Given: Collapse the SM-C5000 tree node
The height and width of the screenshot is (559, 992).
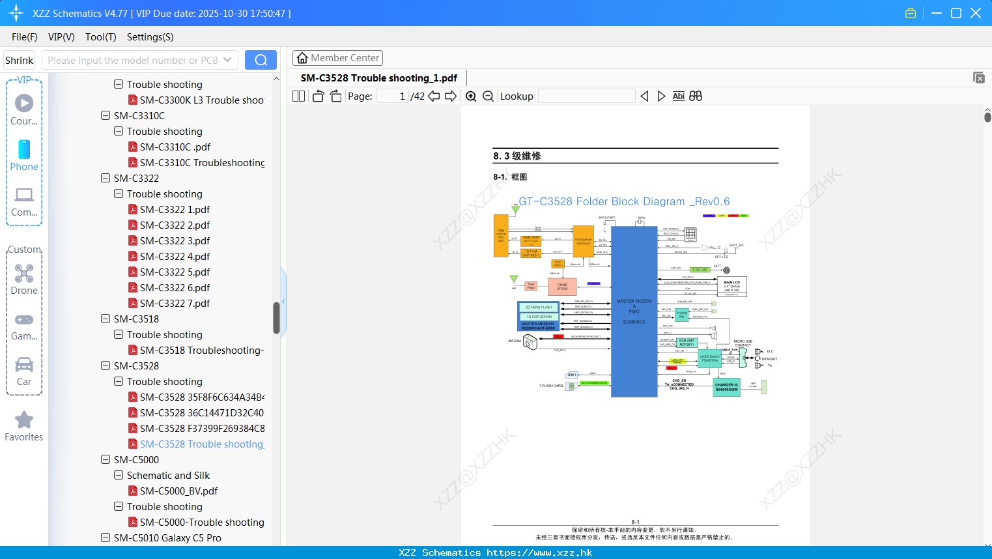Looking at the screenshot, I should (x=106, y=459).
